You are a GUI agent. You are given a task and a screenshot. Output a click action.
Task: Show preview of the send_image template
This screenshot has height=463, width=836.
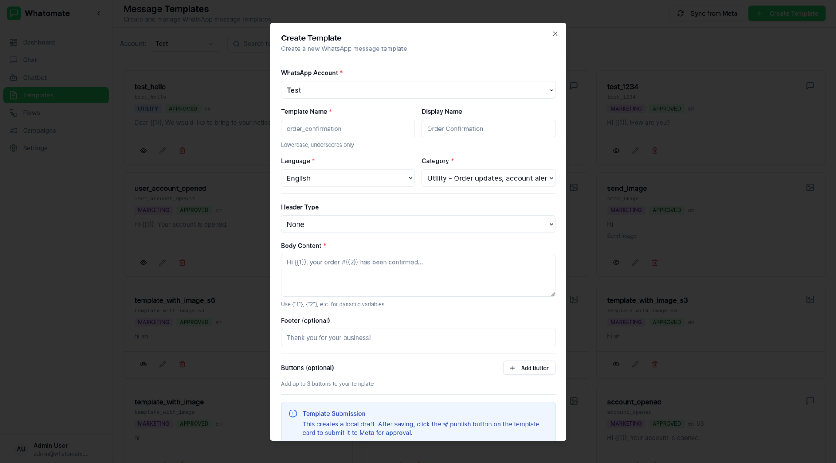pyautogui.click(x=616, y=263)
